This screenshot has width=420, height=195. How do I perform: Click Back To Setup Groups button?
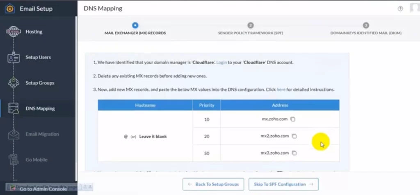pos(213,184)
